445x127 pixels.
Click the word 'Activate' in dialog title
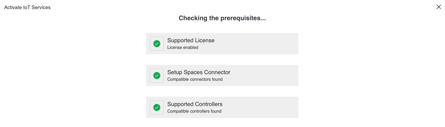tap(13, 7)
